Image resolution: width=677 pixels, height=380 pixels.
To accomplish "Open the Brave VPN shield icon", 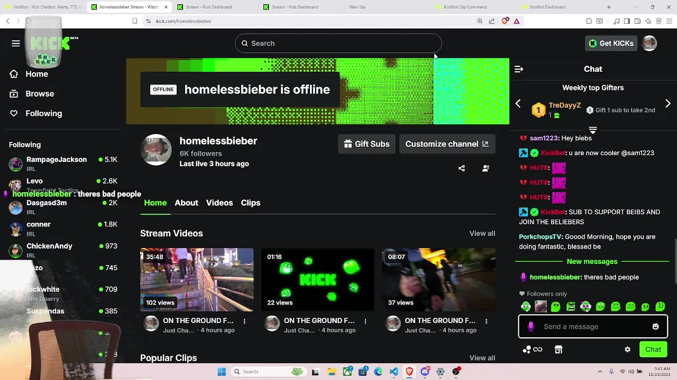I will (658, 21).
